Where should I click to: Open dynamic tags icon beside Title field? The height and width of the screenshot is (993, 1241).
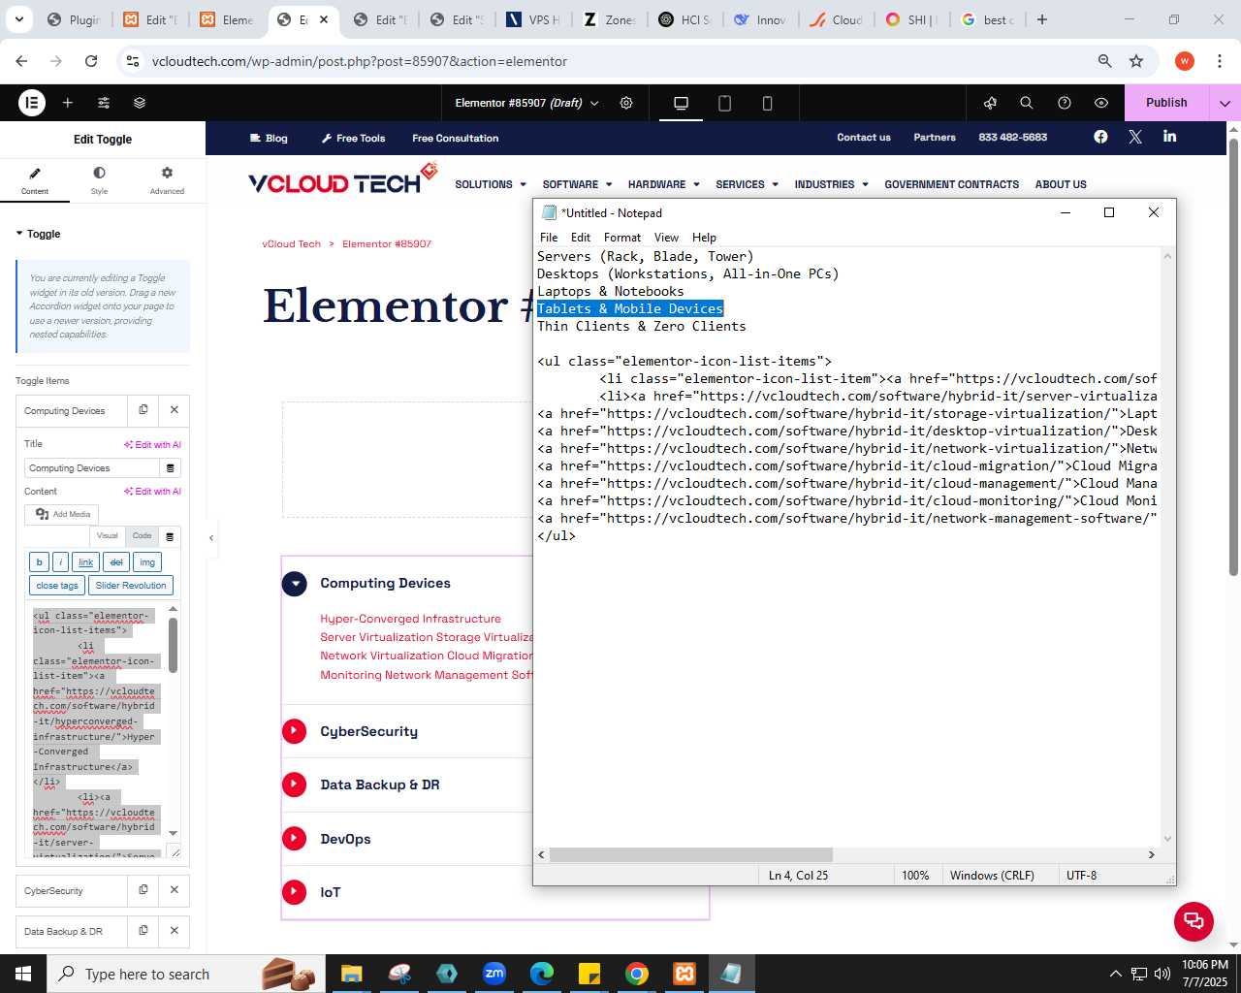tap(171, 468)
